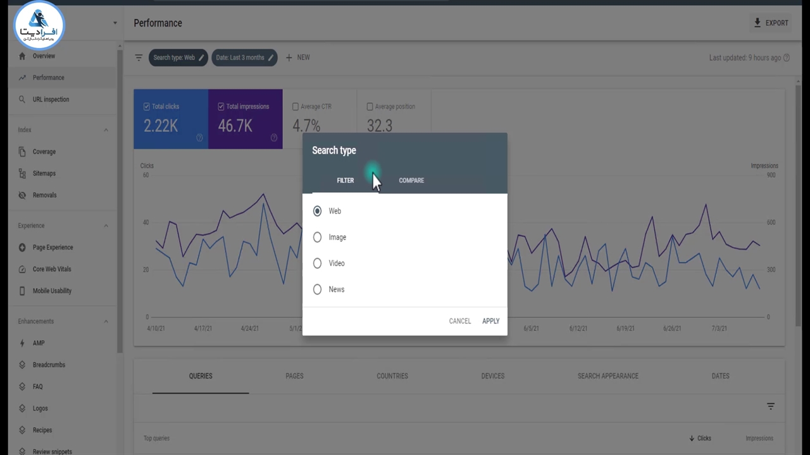Open Sitemaps icon in sidebar

click(x=22, y=173)
